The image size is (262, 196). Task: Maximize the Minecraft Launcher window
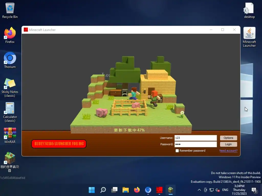223,30
